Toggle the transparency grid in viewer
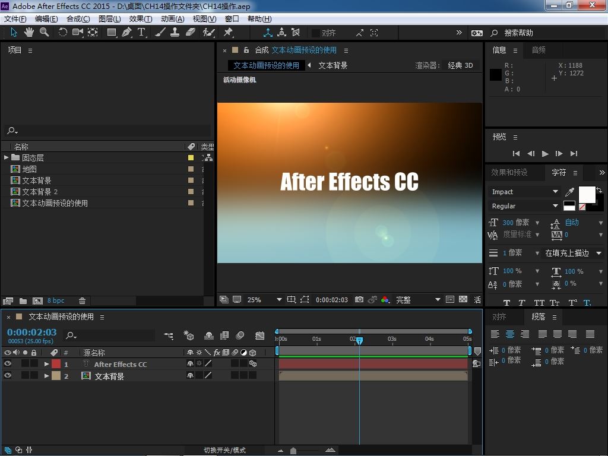Image resolution: width=608 pixels, height=456 pixels. pos(463,300)
